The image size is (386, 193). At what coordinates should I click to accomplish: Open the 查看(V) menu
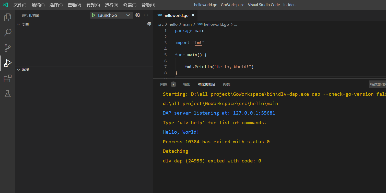[74, 5]
